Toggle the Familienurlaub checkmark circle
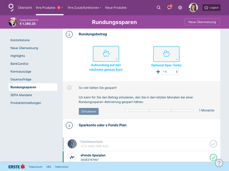The image size is (229, 171). pos(213,144)
